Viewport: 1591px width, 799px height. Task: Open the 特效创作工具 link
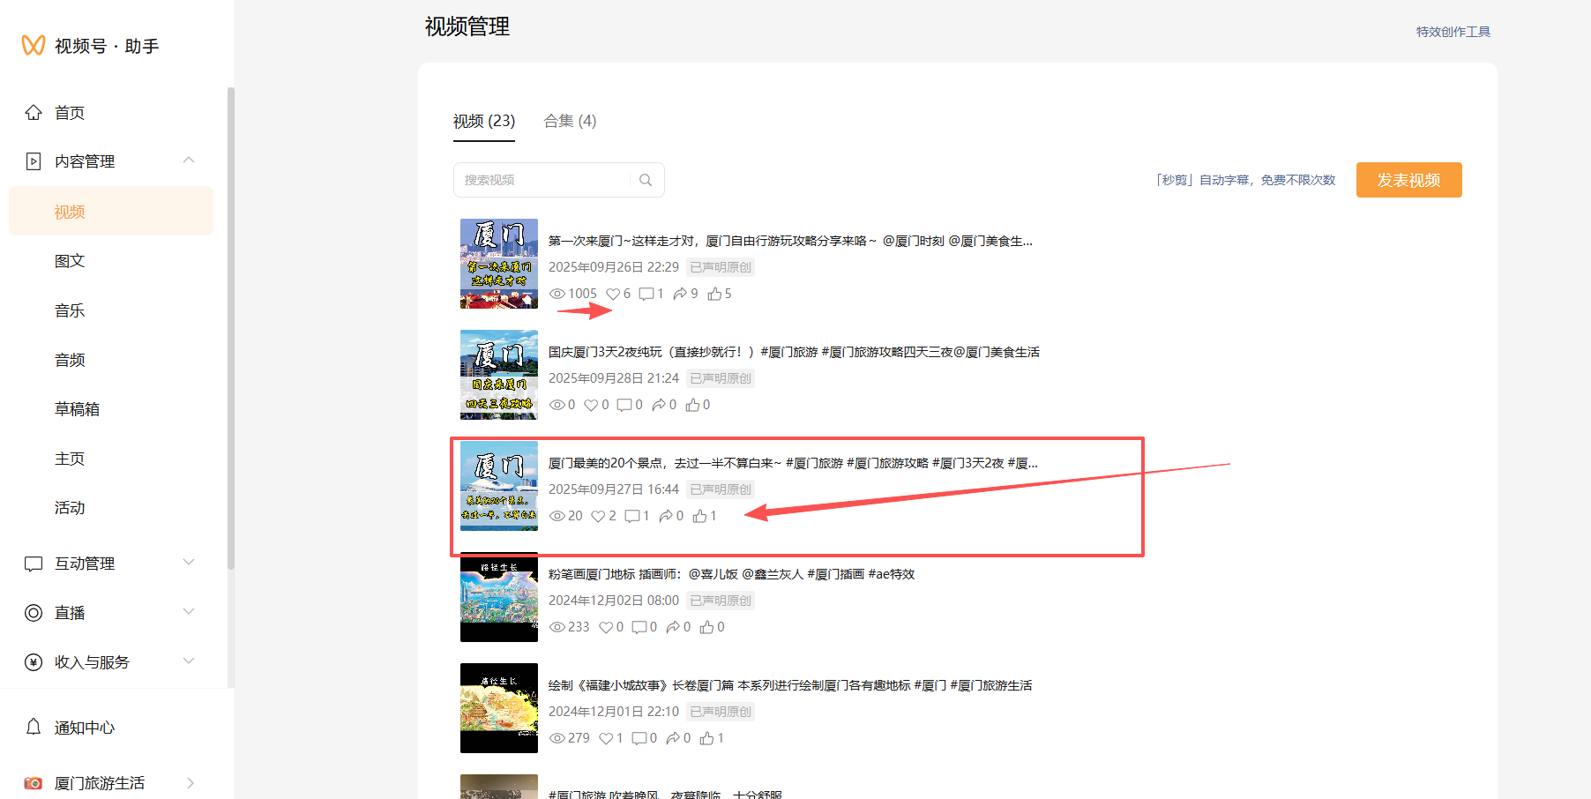click(x=1453, y=32)
